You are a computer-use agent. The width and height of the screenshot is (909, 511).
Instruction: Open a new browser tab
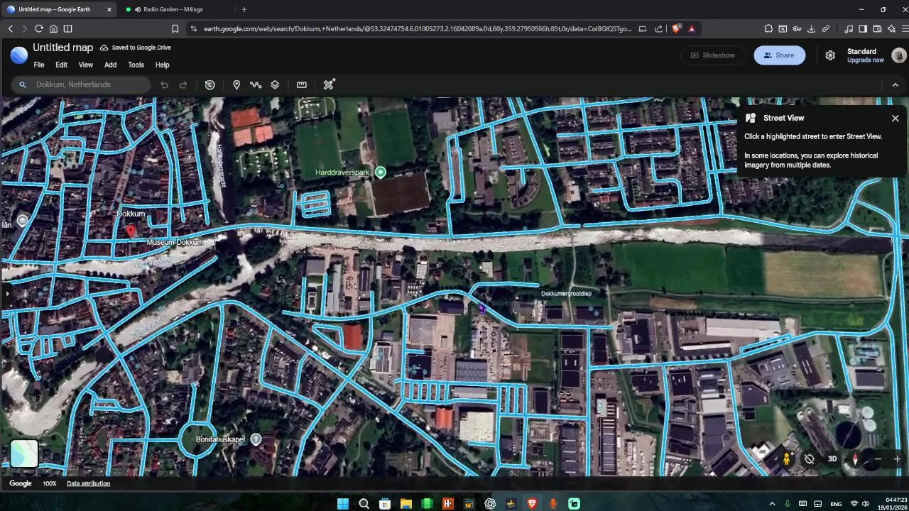click(244, 9)
